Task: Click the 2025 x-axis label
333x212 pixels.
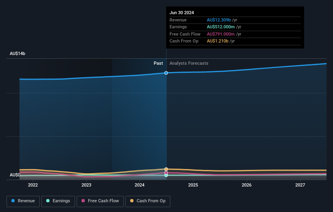Action: 193,185
